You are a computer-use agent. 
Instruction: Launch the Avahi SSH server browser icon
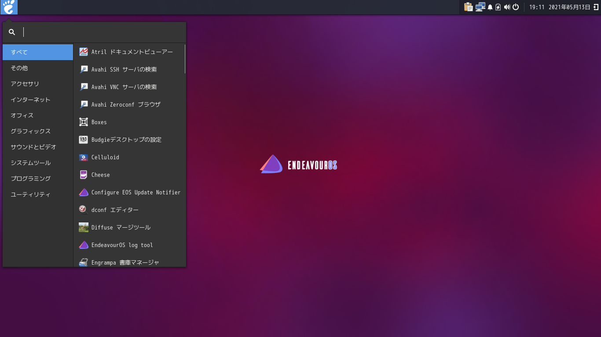pos(83,69)
